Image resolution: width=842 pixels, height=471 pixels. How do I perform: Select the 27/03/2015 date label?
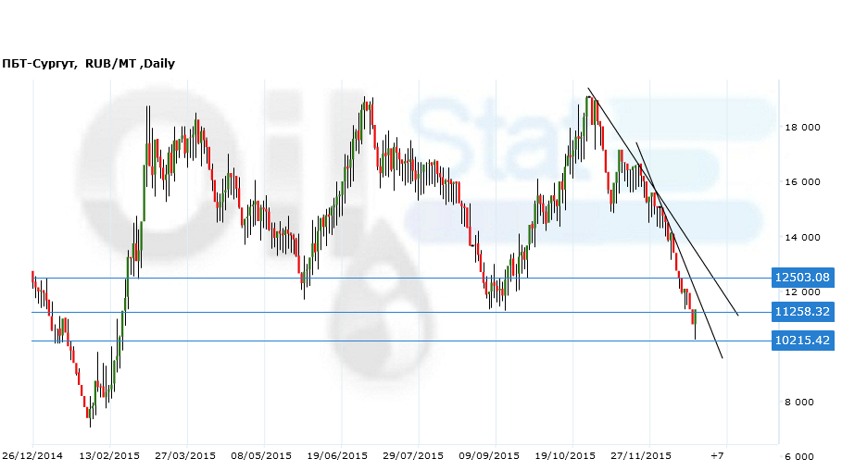point(186,456)
